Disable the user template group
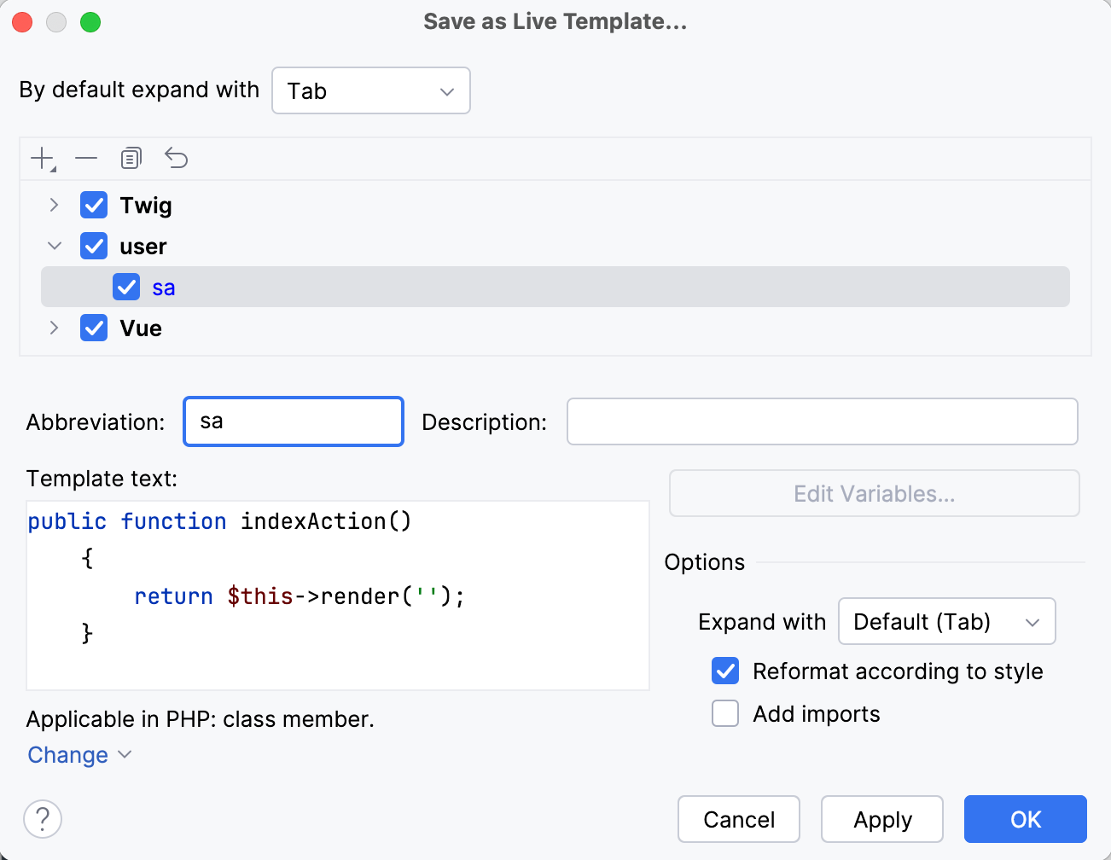The width and height of the screenshot is (1111, 860). coord(93,246)
